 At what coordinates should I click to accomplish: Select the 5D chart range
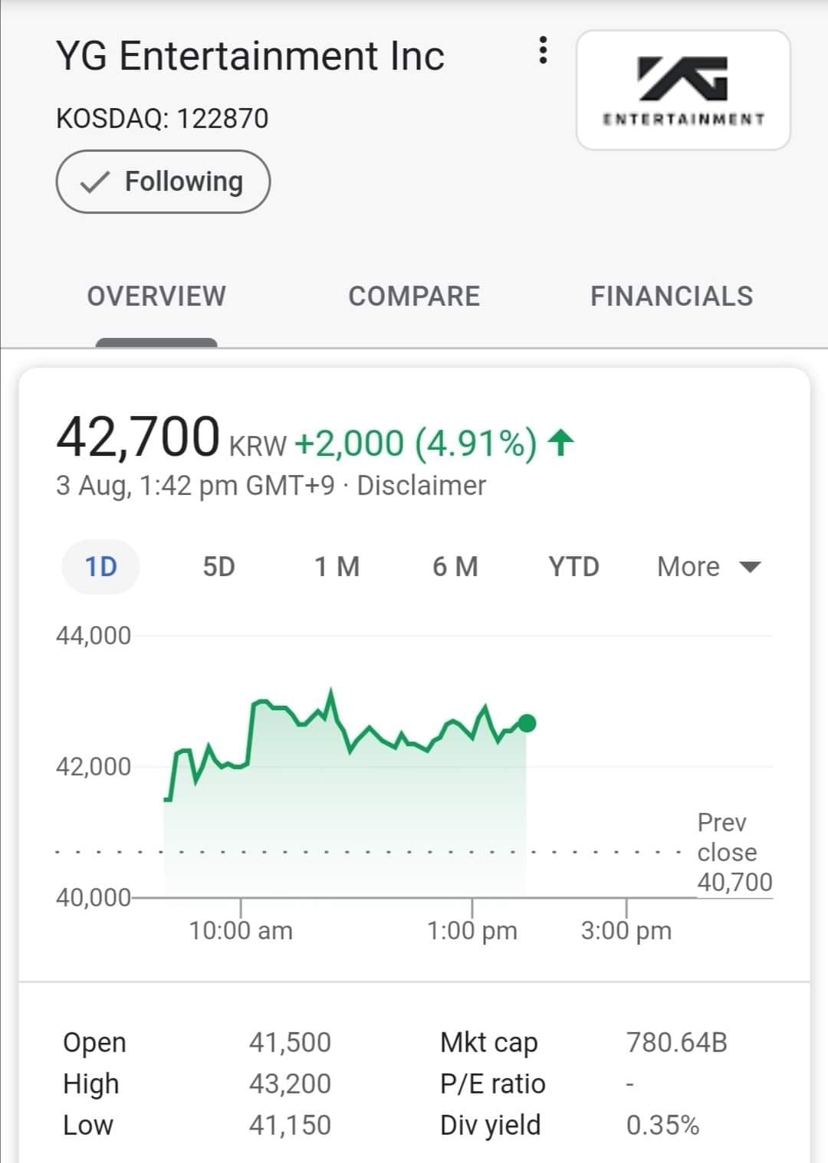pyautogui.click(x=219, y=567)
